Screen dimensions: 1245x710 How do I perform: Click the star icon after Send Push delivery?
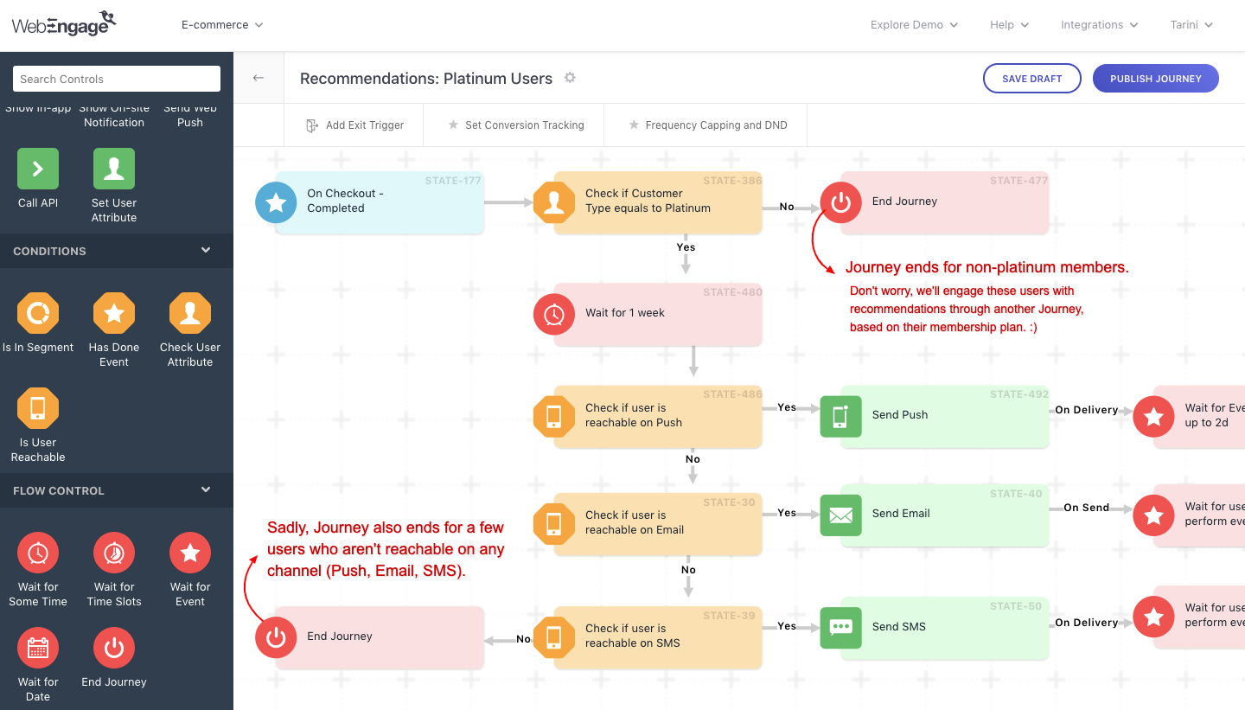(x=1154, y=417)
